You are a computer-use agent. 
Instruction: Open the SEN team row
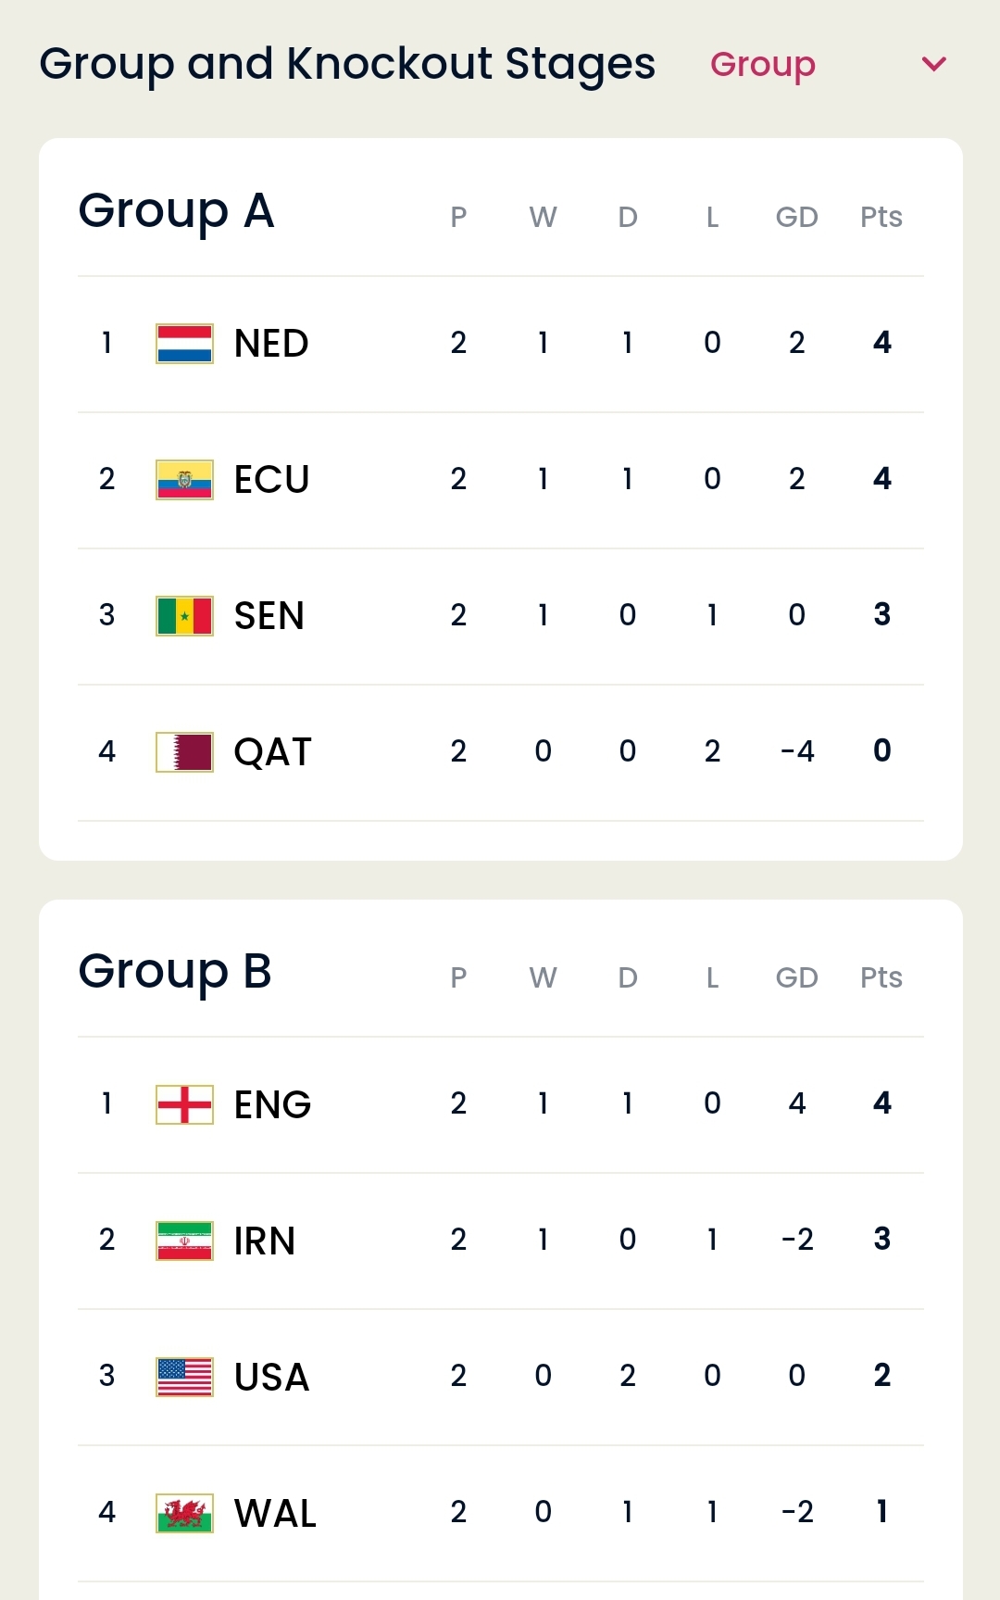coord(501,616)
